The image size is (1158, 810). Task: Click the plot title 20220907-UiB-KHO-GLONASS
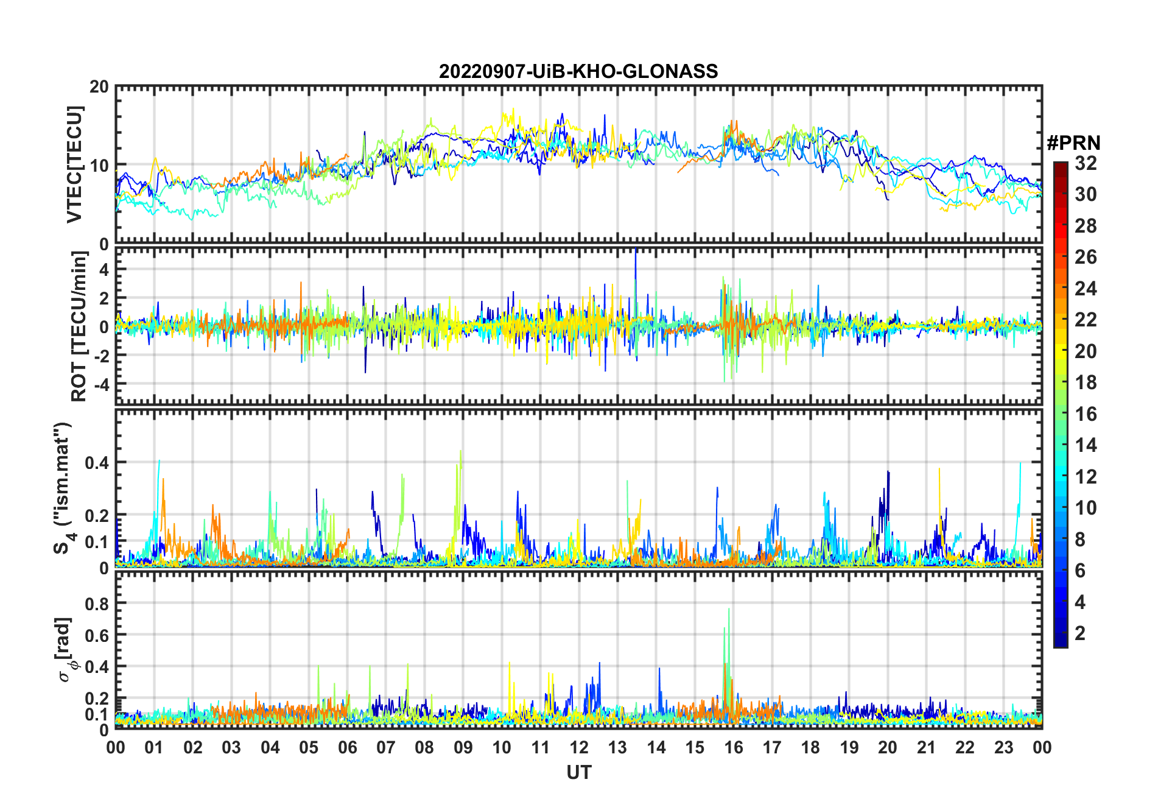578,71
